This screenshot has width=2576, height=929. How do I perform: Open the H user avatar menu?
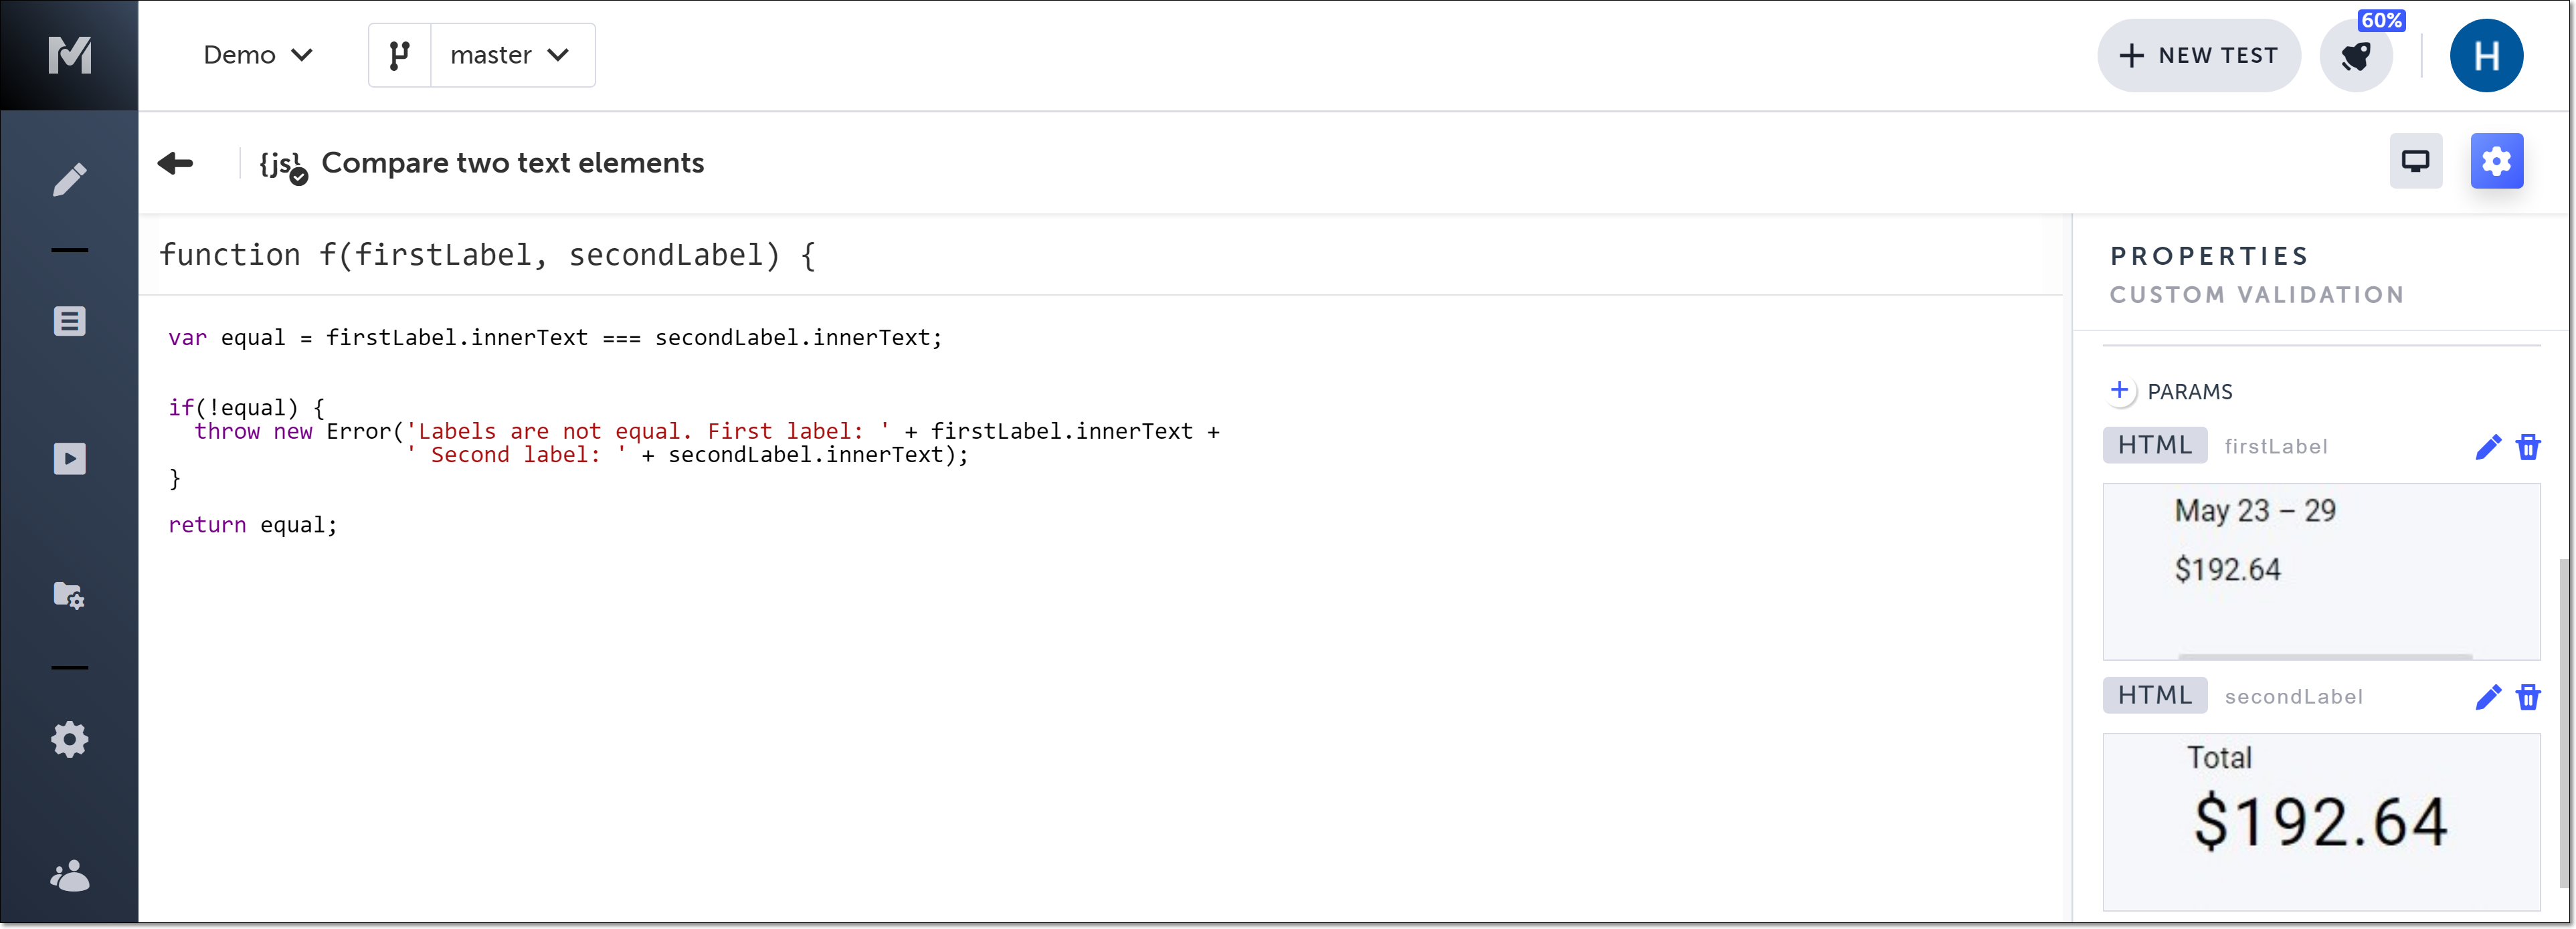click(2486, 56)
